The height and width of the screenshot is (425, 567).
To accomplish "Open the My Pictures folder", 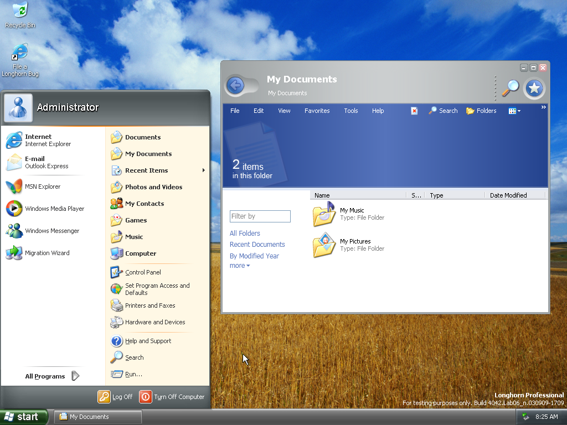I will click(x=348, y=245).
